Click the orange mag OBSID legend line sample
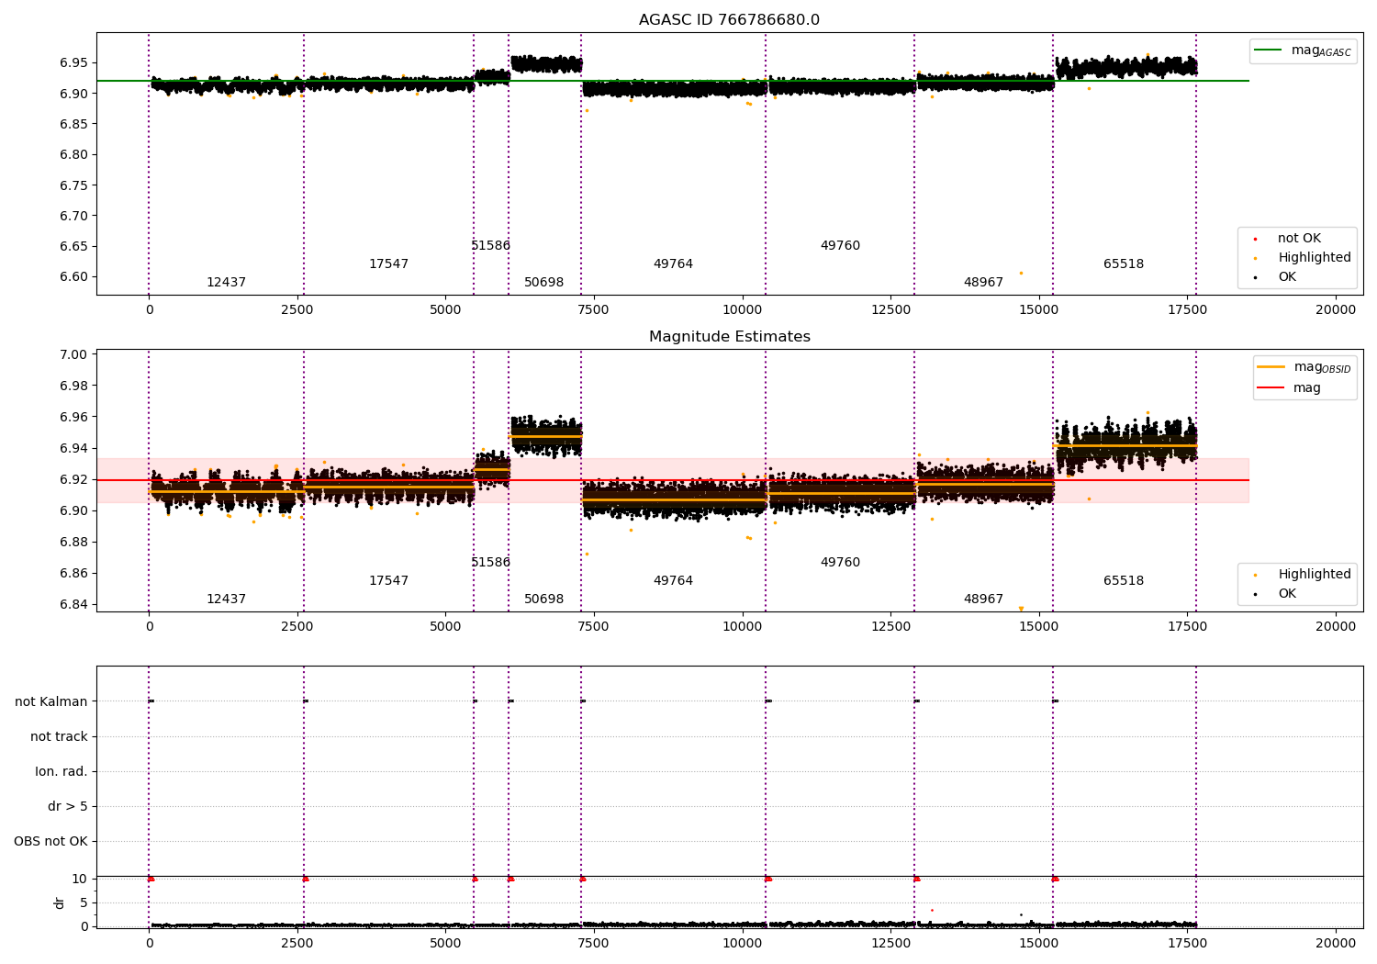The height and width of the screenshot is (964, 1377). click(x=1271, y=367)
